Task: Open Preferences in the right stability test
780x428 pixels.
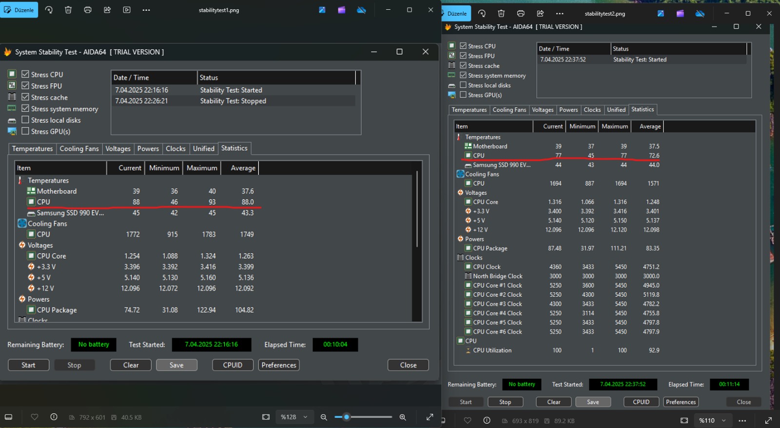Action: (x=681, y=402)
